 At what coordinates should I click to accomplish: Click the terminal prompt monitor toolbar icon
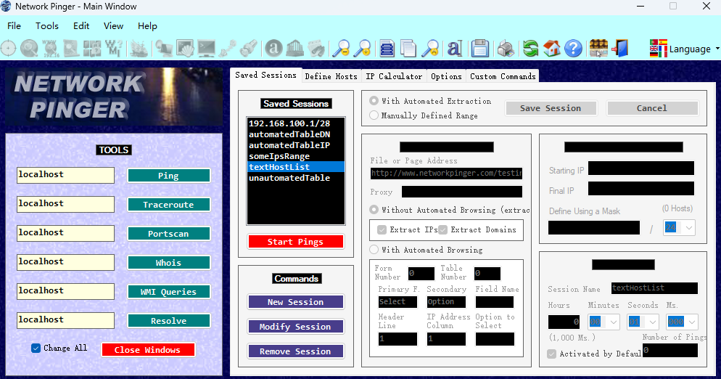point(206,49)
